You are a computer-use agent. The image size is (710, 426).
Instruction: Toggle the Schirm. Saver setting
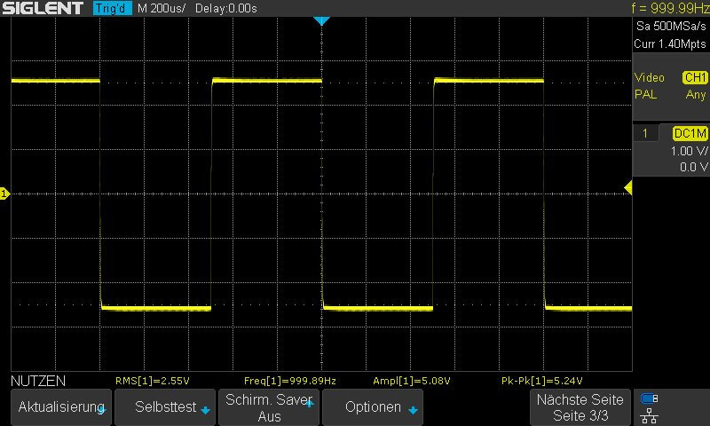coord(269,407)
